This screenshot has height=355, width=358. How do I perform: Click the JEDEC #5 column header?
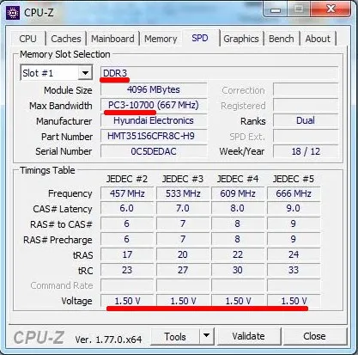(294, 179)
